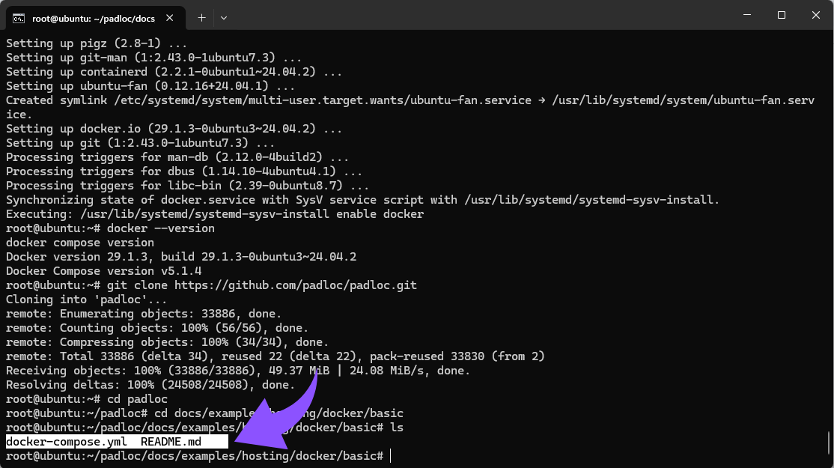Click 'remote: Counting objects: 100%' line
Image resolution: width=834 pixels, height=468 pixels.
click(157, 328)
